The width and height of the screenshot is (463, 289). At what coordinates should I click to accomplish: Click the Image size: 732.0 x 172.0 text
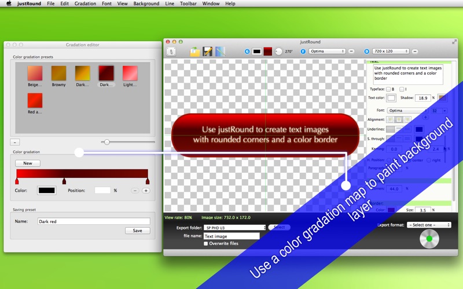click(226, 218)
